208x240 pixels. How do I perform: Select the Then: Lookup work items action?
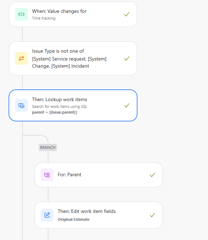point(73,105)
